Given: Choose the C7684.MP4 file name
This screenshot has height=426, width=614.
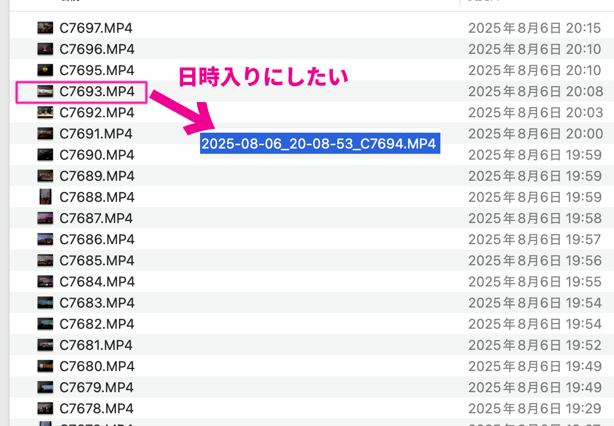Looking at the screenshot, I should pyautogui.click(x=97, y=282).
